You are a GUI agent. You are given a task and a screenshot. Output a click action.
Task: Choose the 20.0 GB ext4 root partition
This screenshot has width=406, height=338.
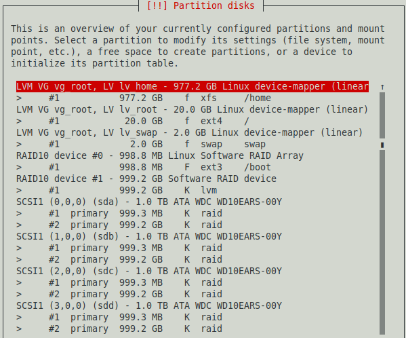click(x=192, y=121)
